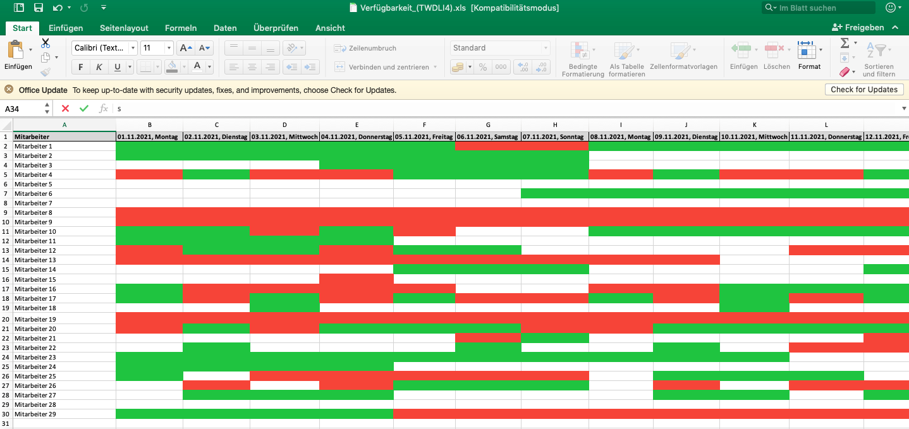Image resolution: width=909 pixels, height=429 pixels.
Task: Expand the font color dropdown arrow
Action: tap(209, 67)
